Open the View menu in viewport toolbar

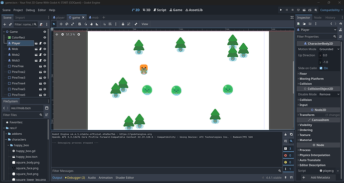pos(145,24)
